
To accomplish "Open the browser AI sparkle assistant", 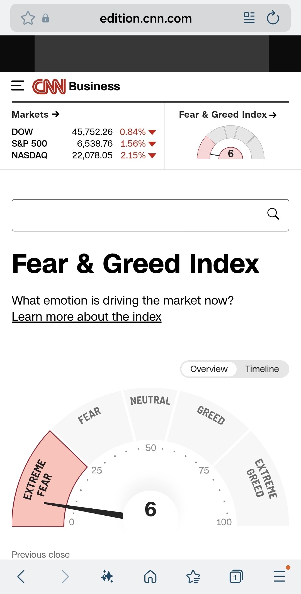I will click(107, 576).
